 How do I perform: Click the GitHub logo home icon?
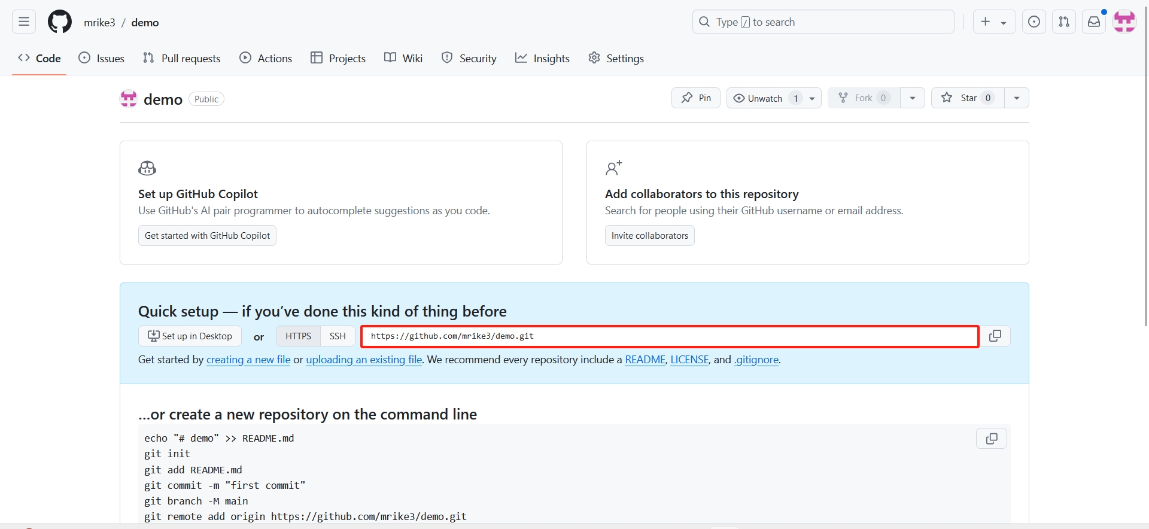click(60, 22)
